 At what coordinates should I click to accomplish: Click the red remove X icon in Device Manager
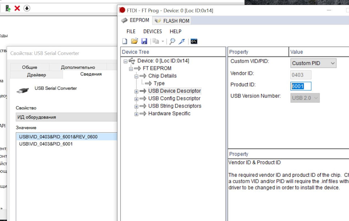(17, 8)
